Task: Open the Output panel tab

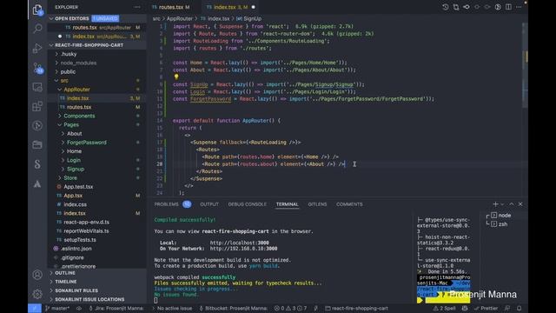Action: pos(209,204)
